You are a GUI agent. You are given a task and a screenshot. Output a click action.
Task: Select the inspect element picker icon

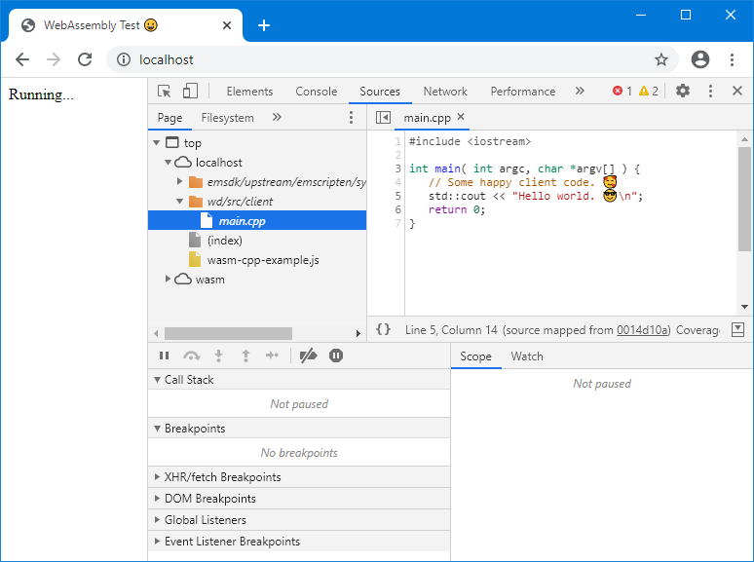tap(164, 91)
